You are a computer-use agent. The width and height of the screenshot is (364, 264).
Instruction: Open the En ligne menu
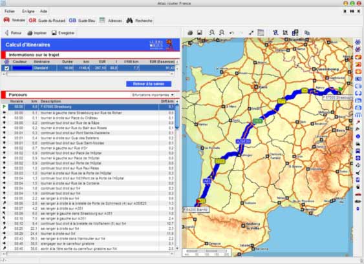coord(28,11)
